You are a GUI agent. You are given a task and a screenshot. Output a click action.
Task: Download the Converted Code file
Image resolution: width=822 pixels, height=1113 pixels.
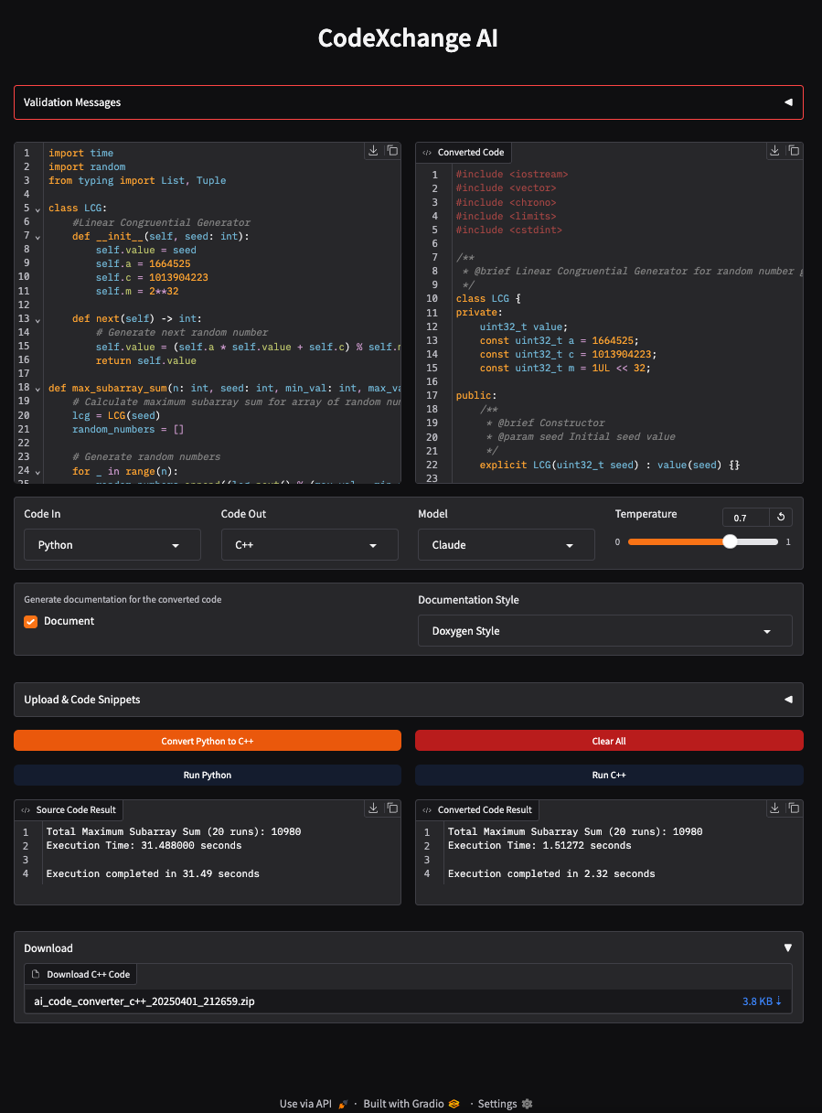(x=774, y=151)
